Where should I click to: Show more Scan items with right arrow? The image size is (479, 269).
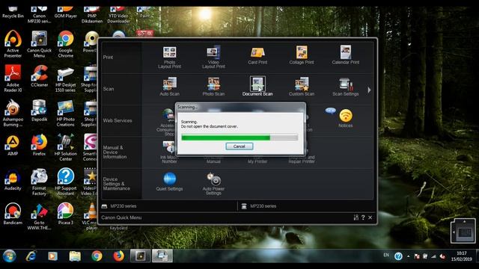369,90
